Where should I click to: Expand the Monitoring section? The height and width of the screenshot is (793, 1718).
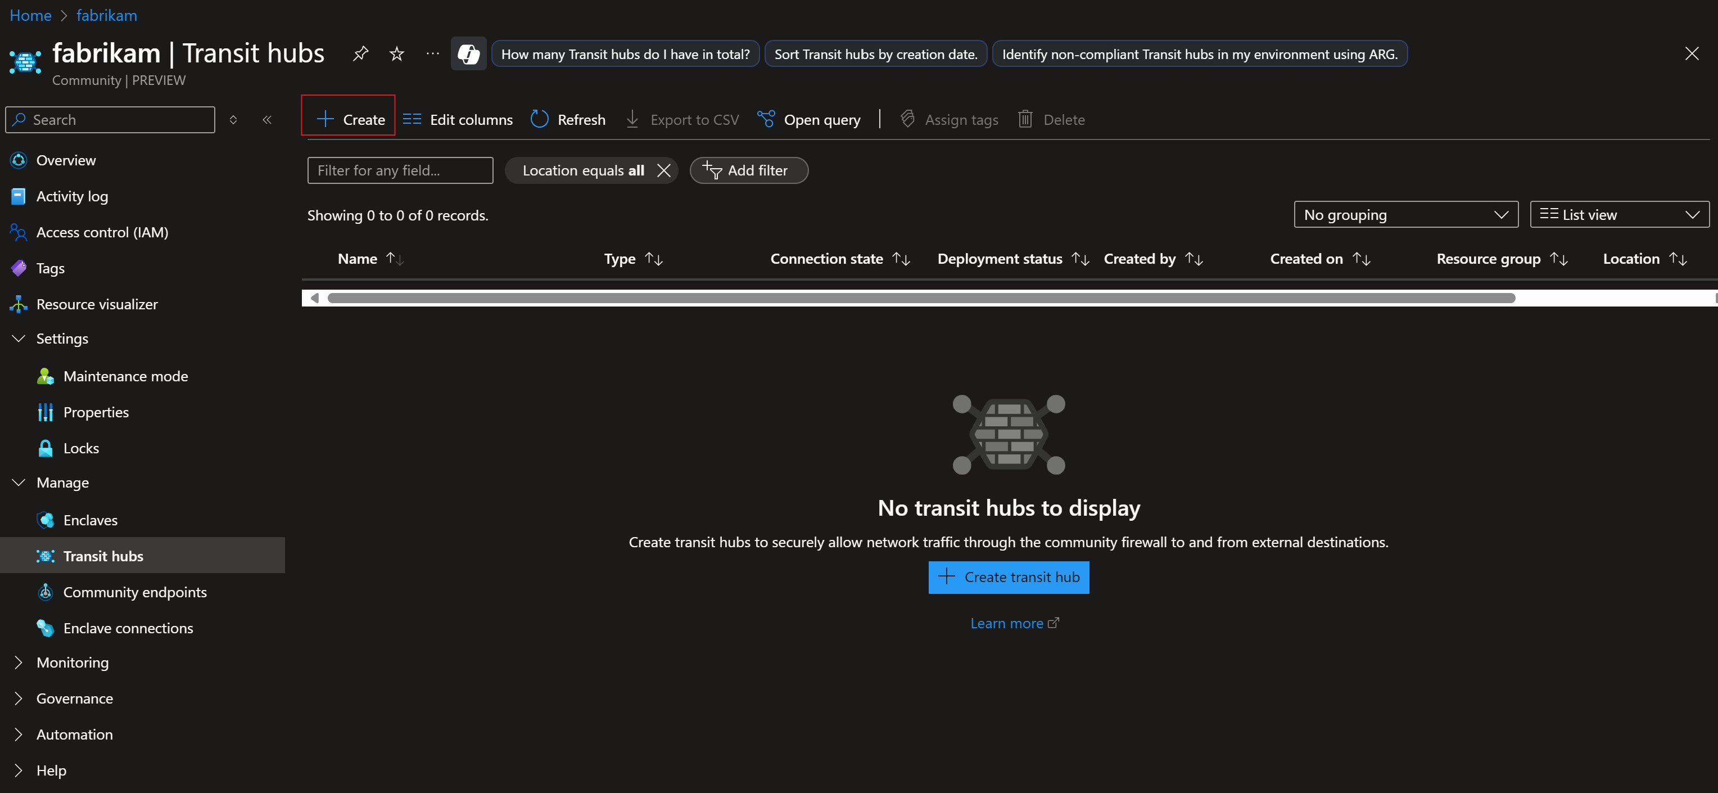coord(19,663)
